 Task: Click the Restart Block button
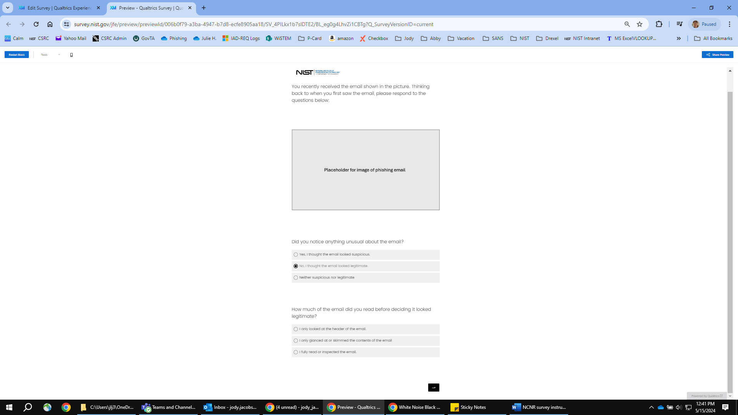click(17, 55)
